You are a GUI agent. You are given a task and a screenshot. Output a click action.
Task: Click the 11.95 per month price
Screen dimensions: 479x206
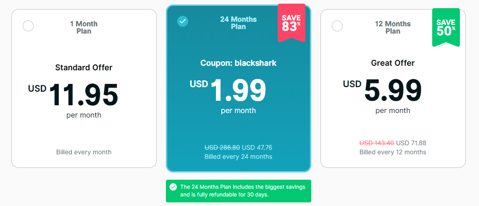[83, 94]
